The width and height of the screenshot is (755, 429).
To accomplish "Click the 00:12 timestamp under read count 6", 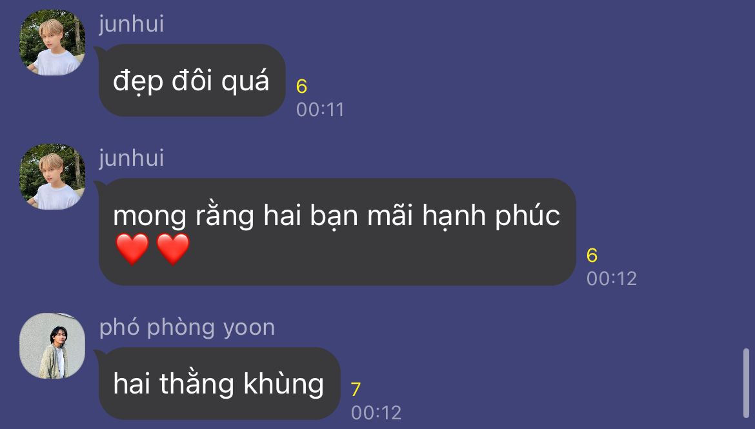I will coord(612,279).
